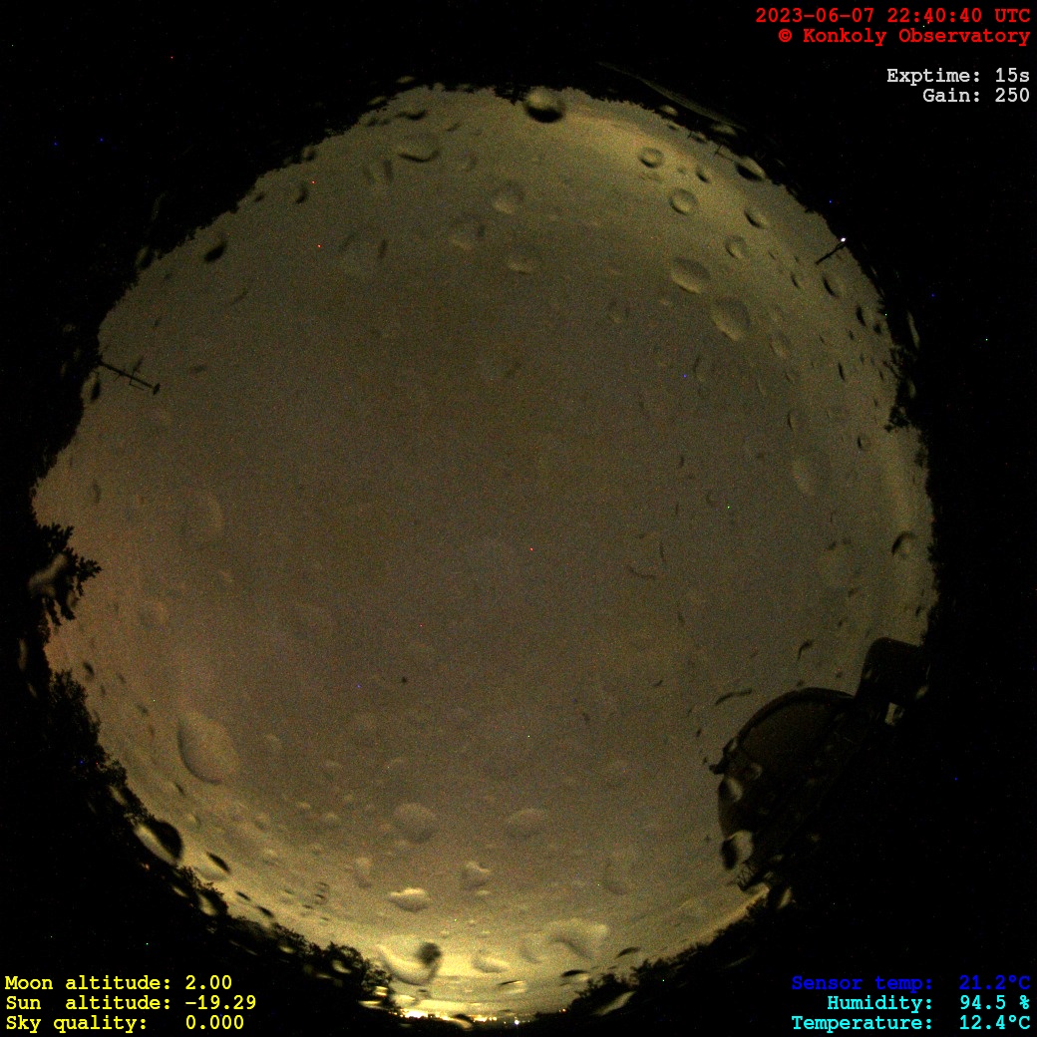
Task: Select the Exptime 15s readout
Action: tap(957, 76)
